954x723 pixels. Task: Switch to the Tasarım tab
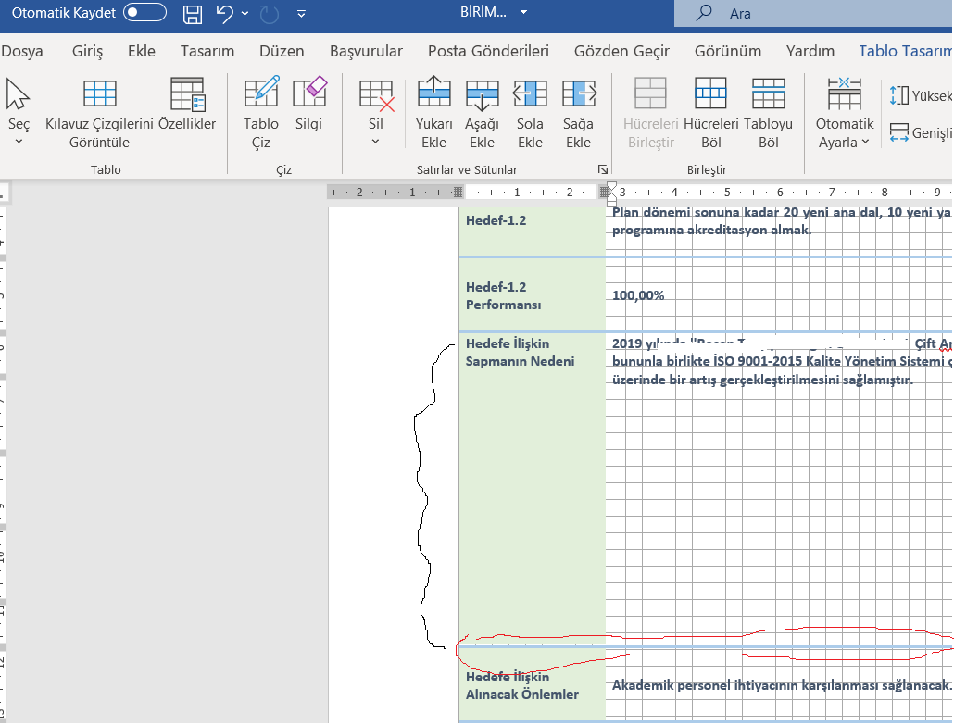207,51
